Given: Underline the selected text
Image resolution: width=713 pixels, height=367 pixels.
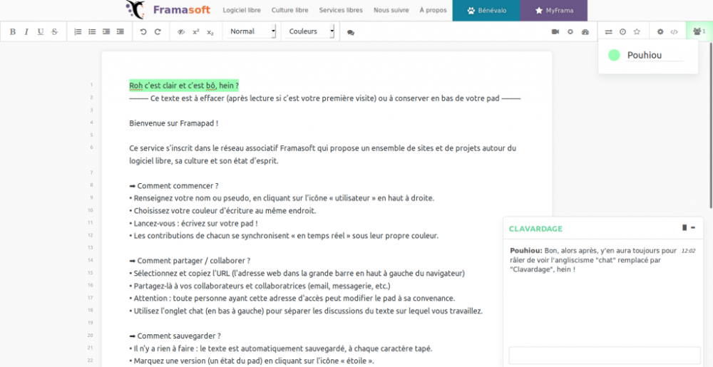Looking at the screenshot, I should click(41, 32).
